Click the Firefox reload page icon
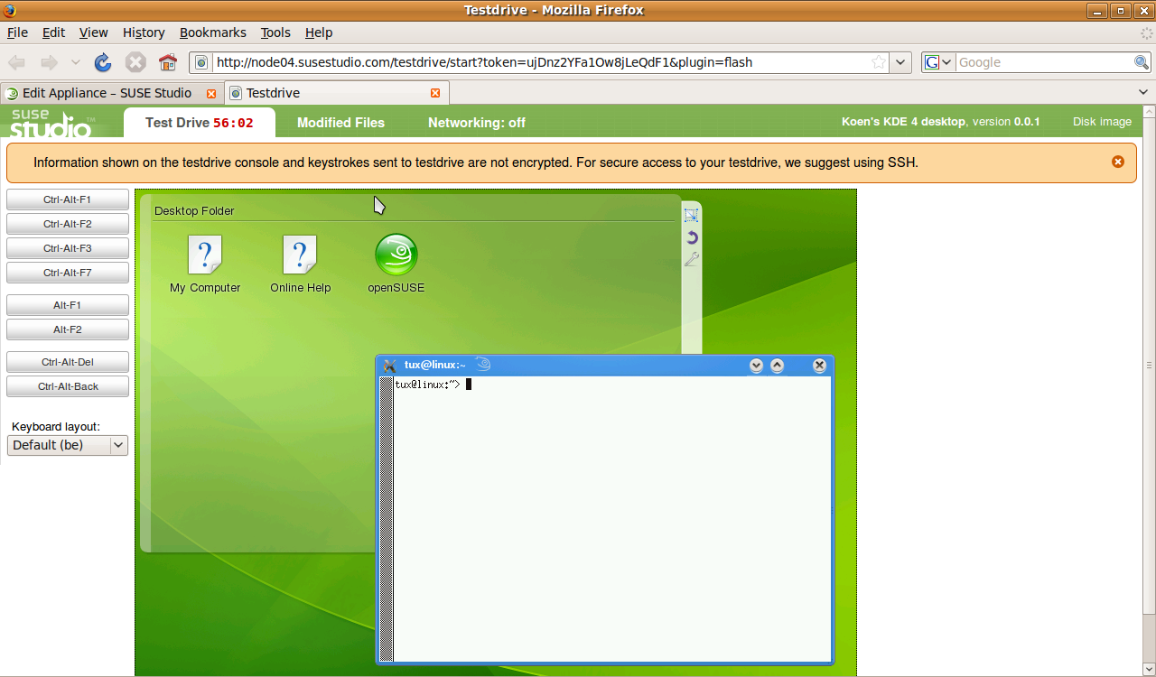This screenshot has height=677, width=1156. [x=103, y=62]
